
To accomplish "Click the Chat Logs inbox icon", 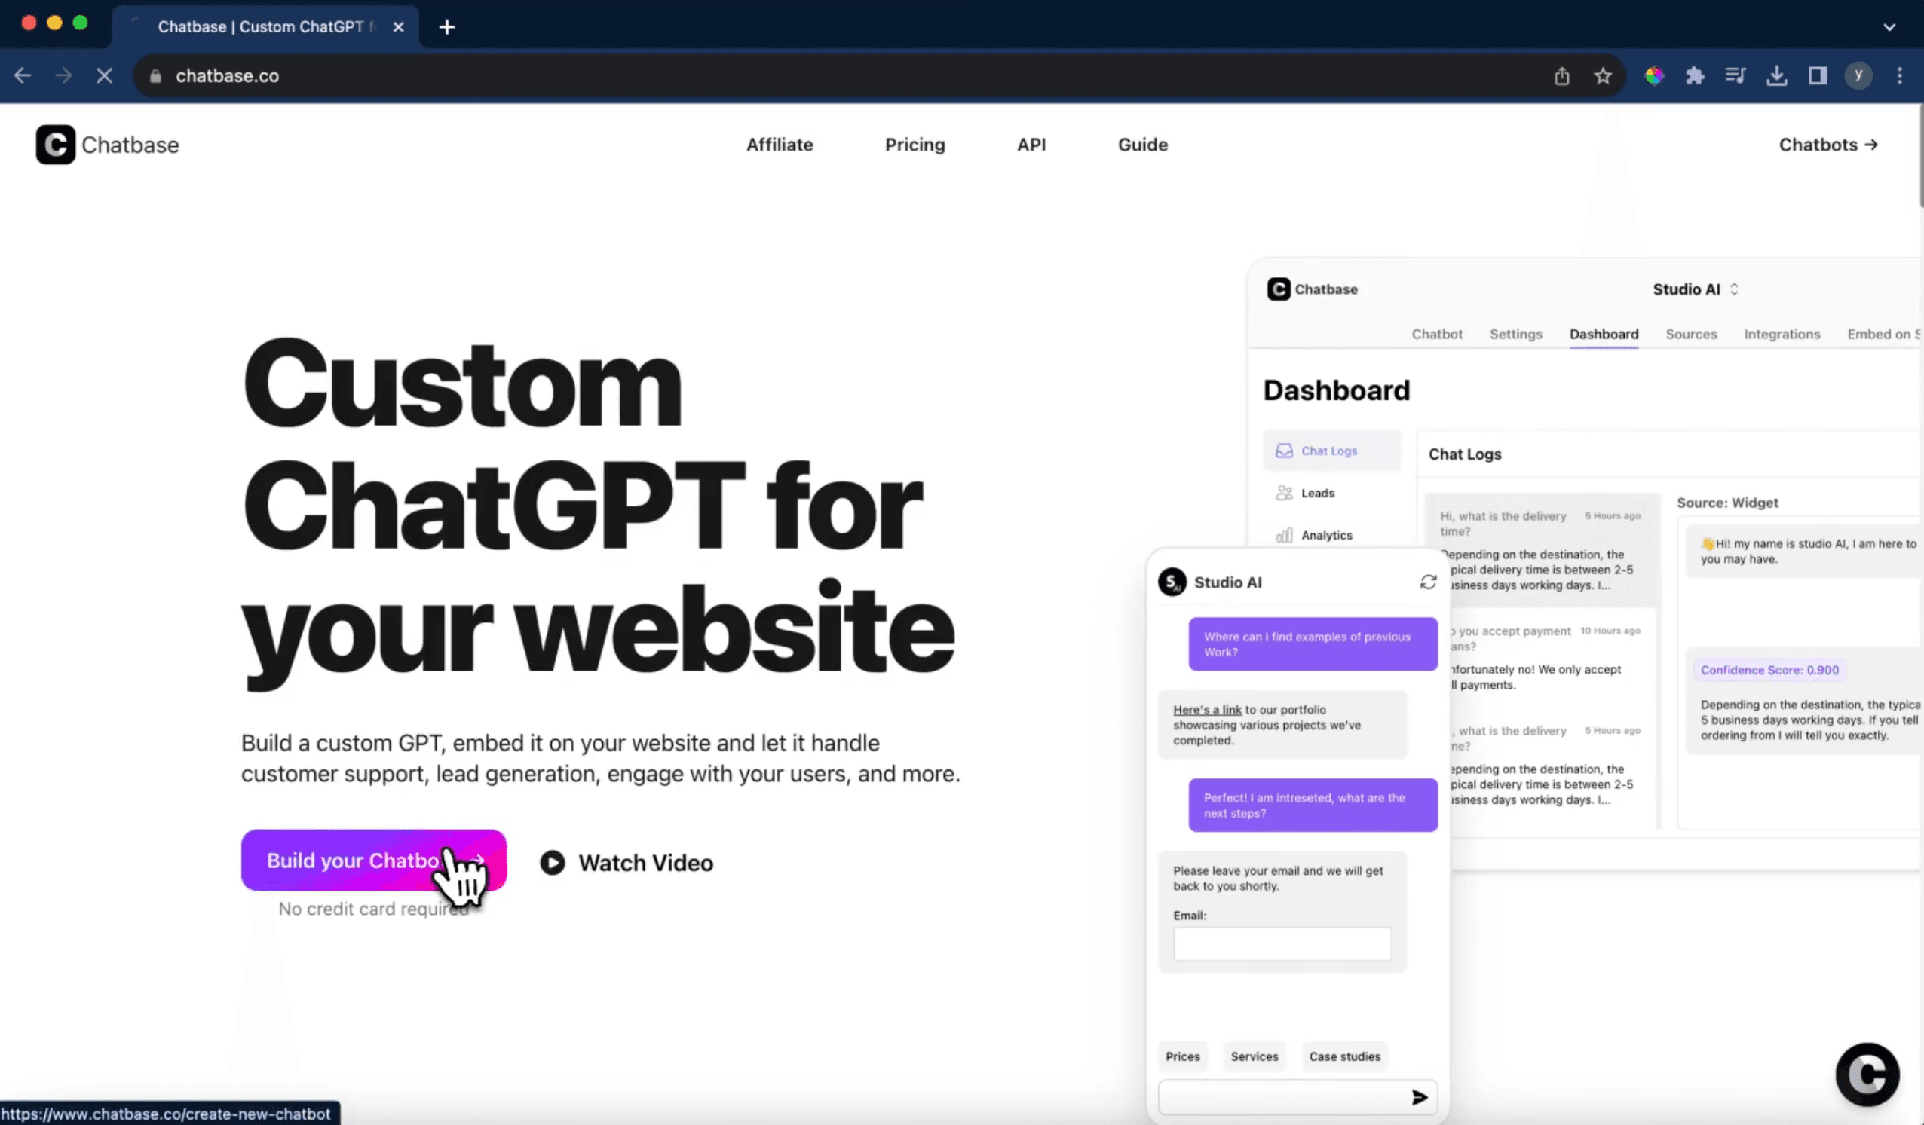I will point(1284,451).
